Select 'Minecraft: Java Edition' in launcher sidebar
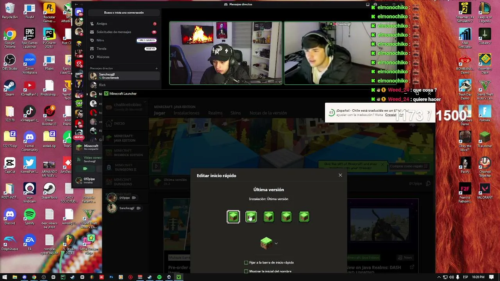This screenshot has height=281, width=500. click(125, 138)
